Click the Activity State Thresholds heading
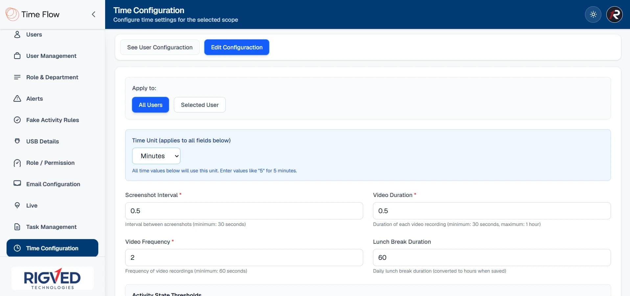This screenshot has height=296, width=630. [167, 294]
